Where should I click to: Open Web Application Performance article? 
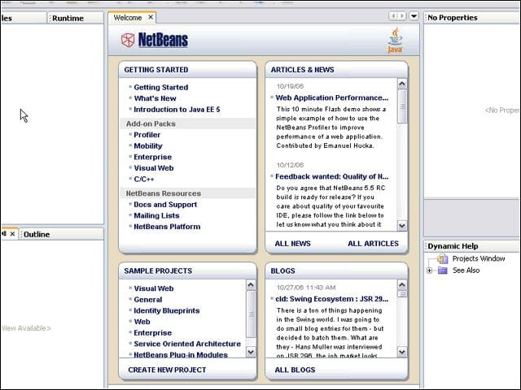pos(331,97)
